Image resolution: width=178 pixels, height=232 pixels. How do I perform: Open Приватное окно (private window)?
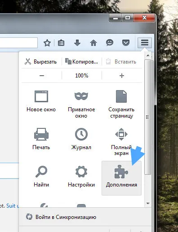click(81, 105)
